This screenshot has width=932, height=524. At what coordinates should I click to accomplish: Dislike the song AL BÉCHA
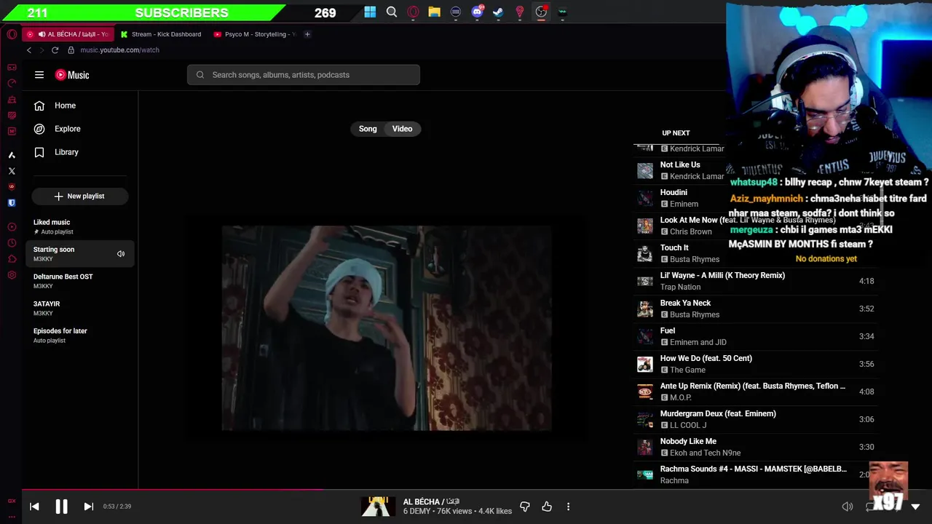[x=524, y=507]
